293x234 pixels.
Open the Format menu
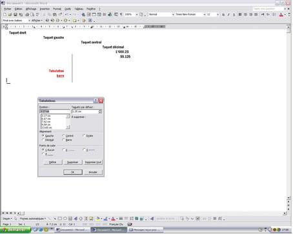[57, 9]
